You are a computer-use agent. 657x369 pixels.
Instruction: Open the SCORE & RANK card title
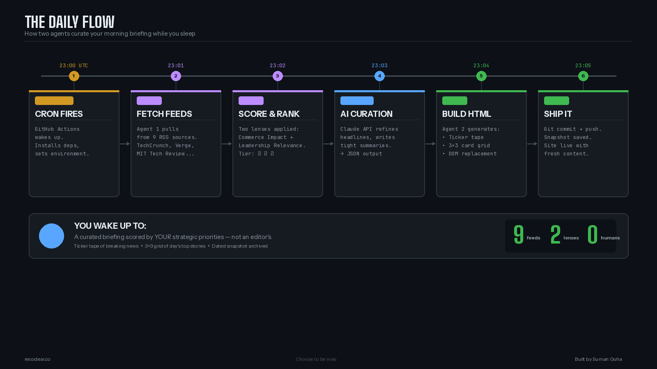pos(269,114)
